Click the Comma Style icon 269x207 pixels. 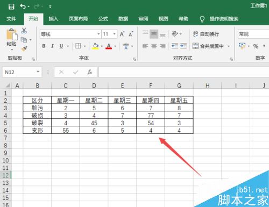pyautogui.click(x=264, y=46)
